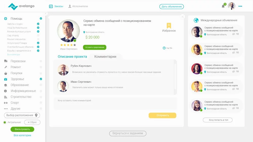Uncheck the Забота о людях checkbox

38,24
